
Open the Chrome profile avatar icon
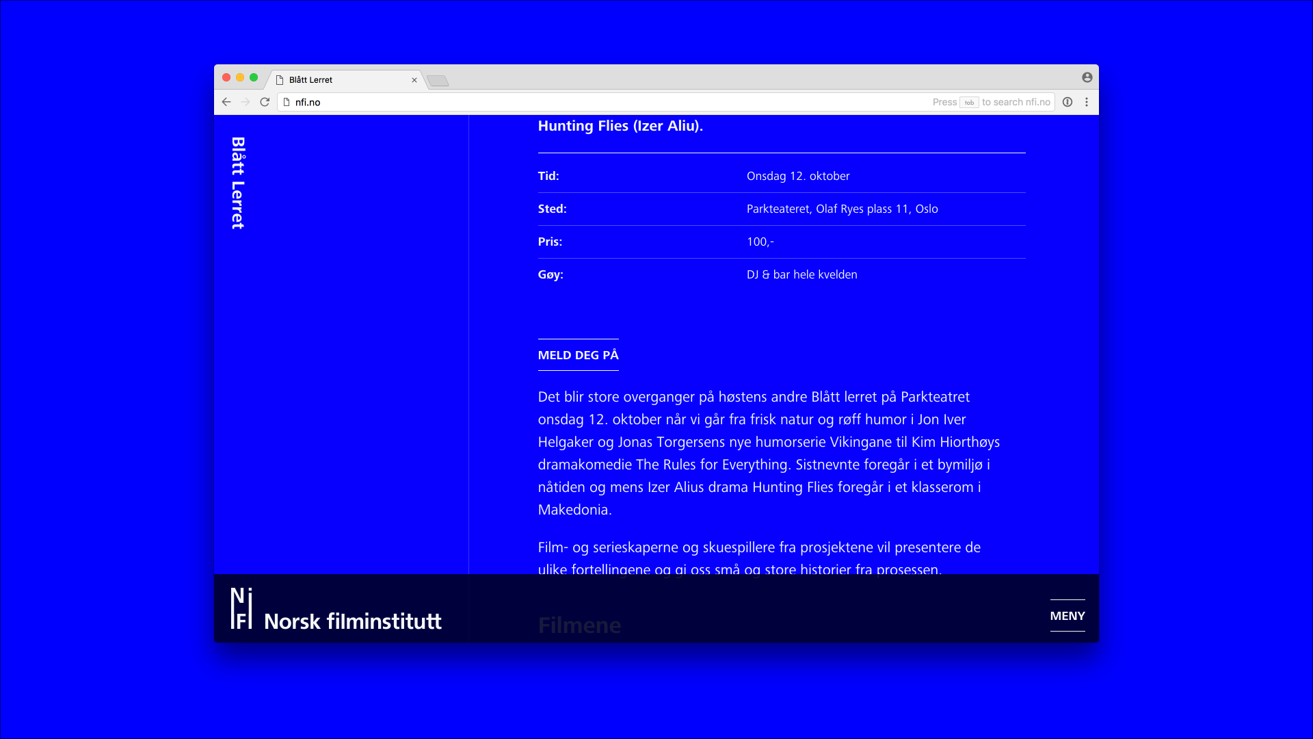(1087, 77)
